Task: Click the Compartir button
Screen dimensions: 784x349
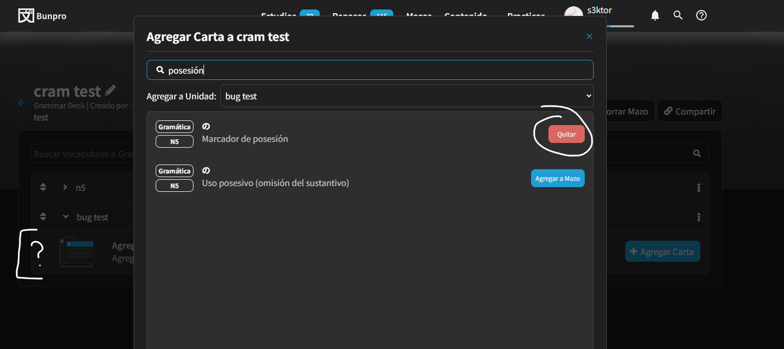Action: tap(689, 111)
